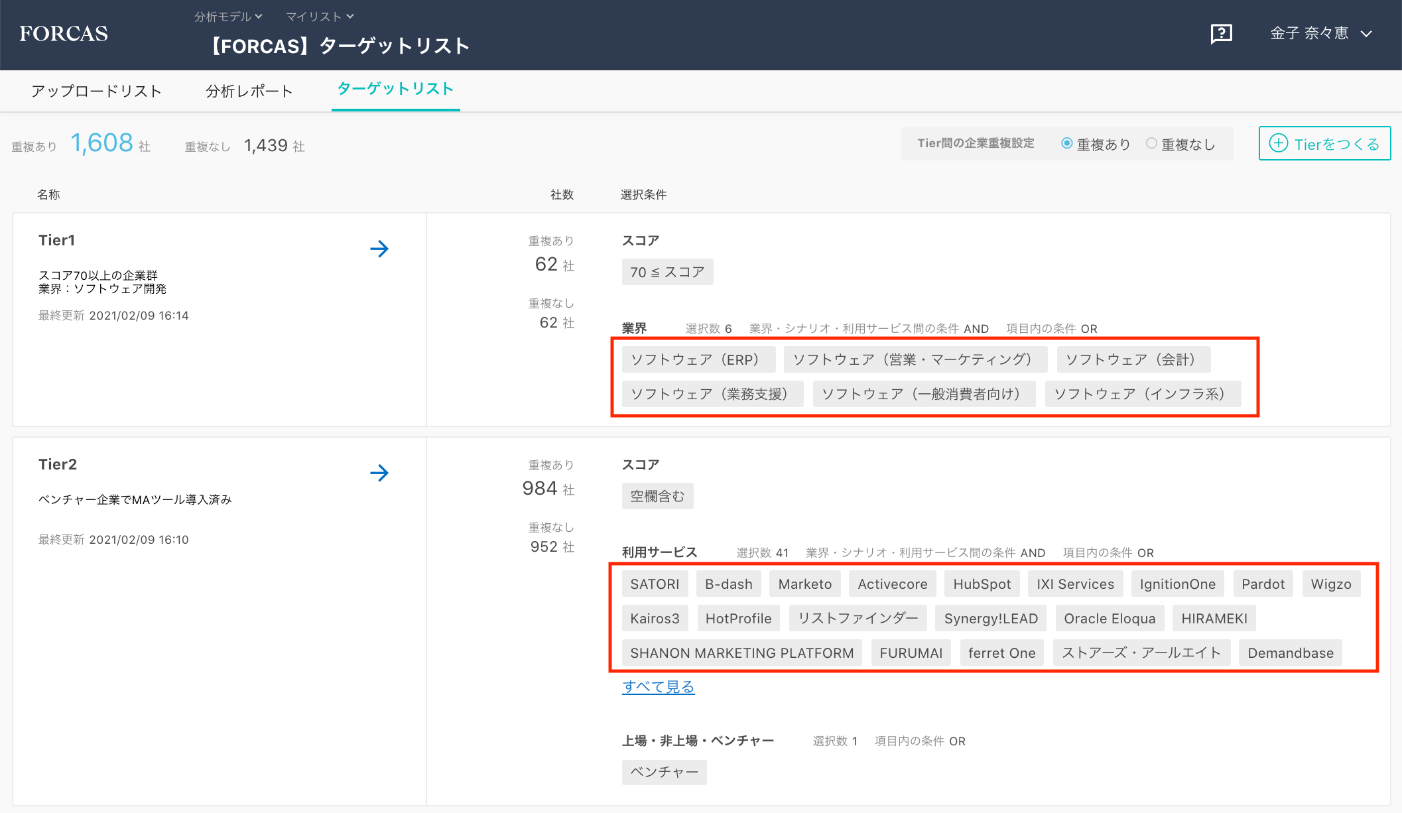This screenshot has height=813, width=1402.
Task: Click the 70 ≦ スコア condition chip
Action: tap(667, 272)
